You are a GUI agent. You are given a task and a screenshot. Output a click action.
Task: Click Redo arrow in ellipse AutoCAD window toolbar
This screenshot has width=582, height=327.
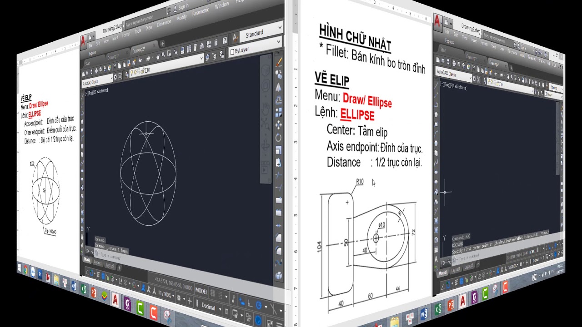pos(149,59)
